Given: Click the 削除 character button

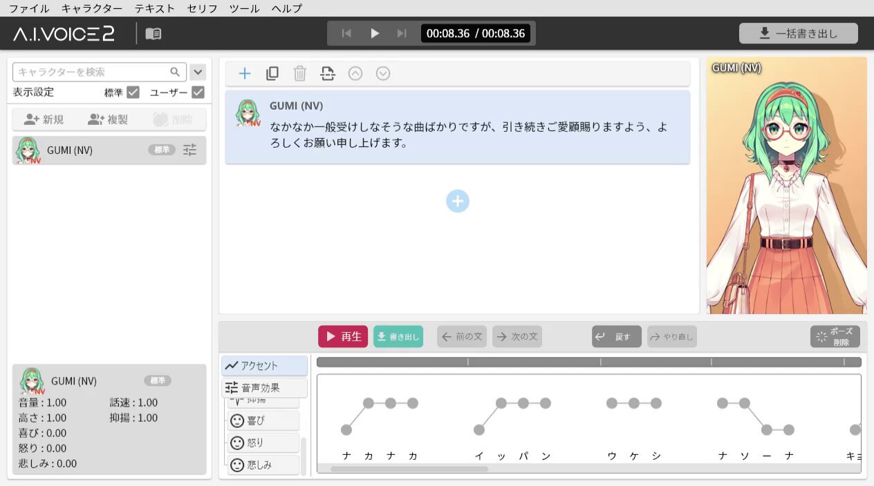Looking at the screenshot, I should 173,119.
